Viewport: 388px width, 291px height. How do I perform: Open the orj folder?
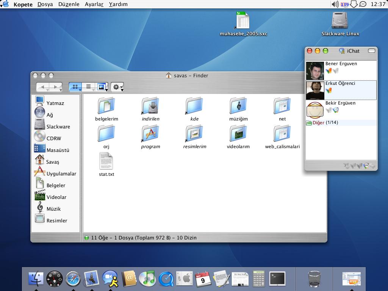(106, 136)
